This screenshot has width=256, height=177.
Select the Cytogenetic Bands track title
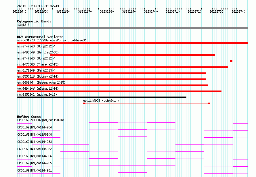click(x=34, y=21)
